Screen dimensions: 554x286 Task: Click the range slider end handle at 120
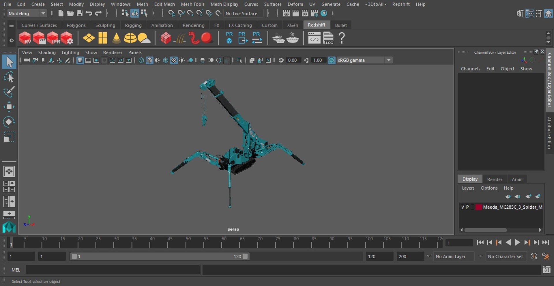click(x=245, y=256)
